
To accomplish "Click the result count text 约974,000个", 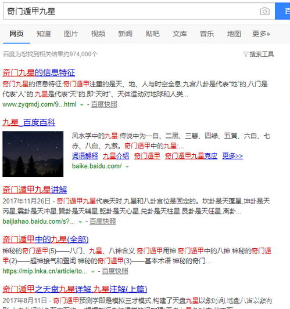I will [80, 54].
